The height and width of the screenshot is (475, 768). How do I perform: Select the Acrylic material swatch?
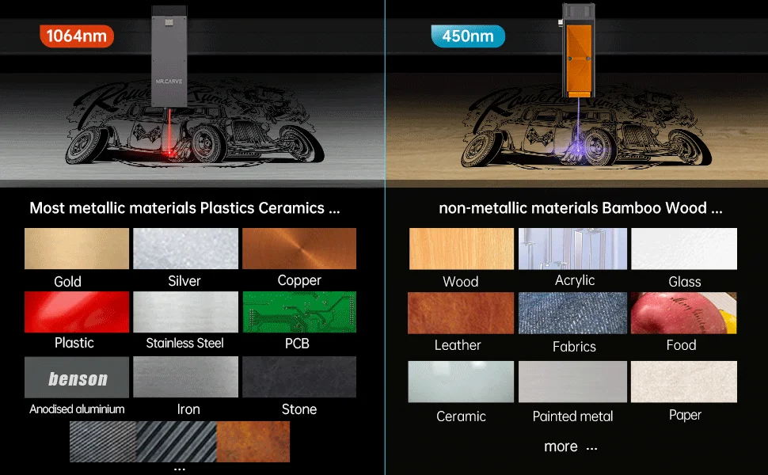click(572, 249)
